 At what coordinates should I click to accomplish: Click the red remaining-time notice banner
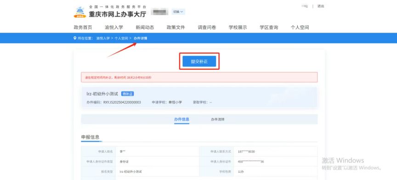coord(199,77)
